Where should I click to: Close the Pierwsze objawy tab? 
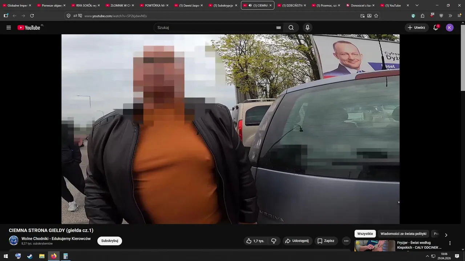[x=64, y=5]
